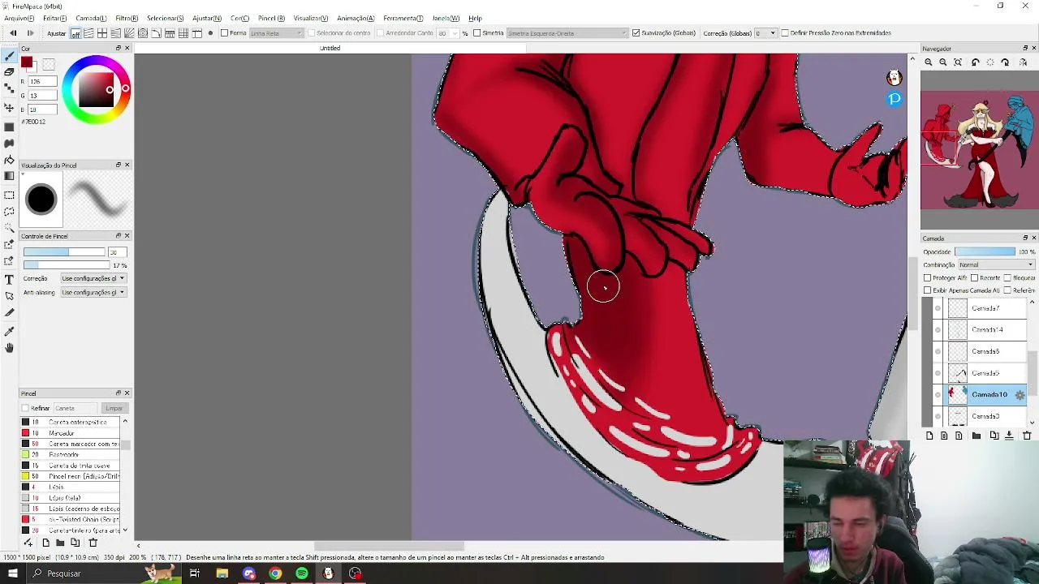Screen dimensions: 1039x584
Task: Select the rectangular Selection tool
Action: point(9,195)
